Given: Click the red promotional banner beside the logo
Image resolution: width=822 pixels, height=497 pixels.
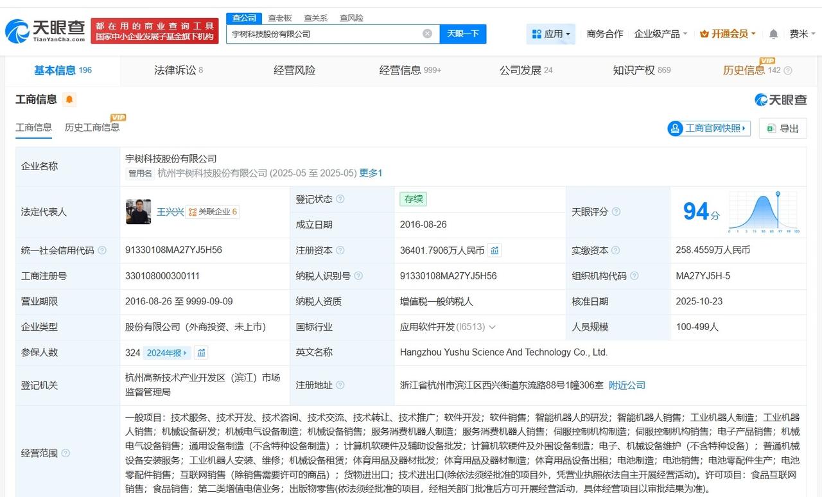Looking at the screenshot, I should pyautogui.click(x=155, y=31).
